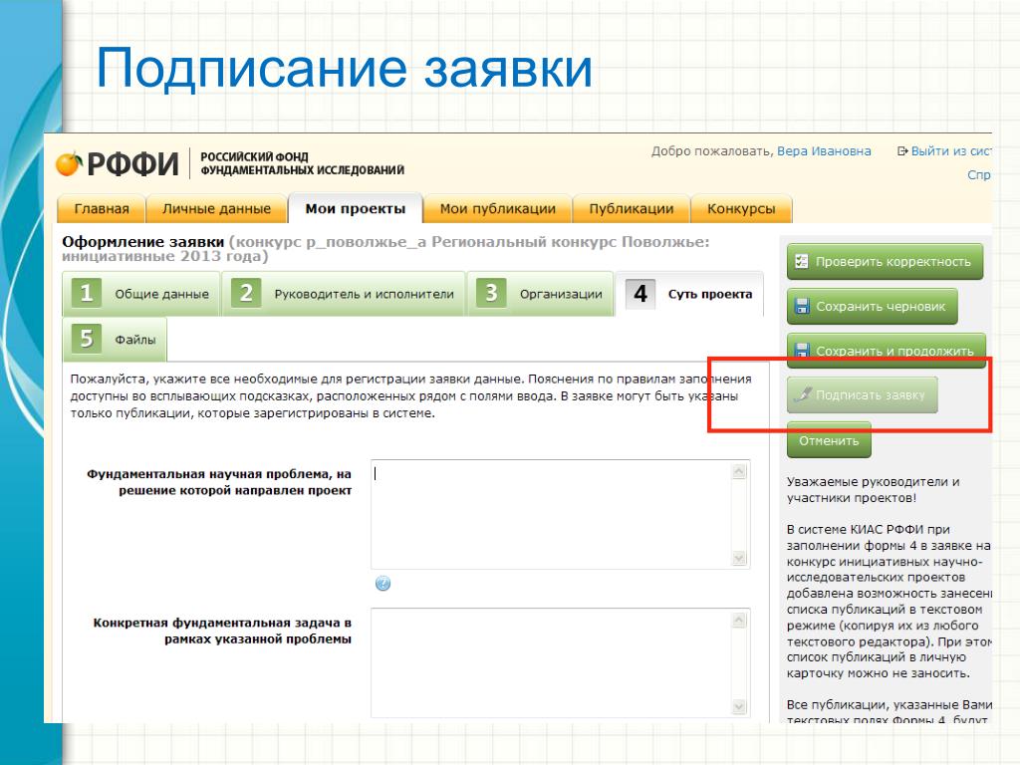Click the logout icon beside Выйти
The image size is (1020, 765).
(902, 151)
